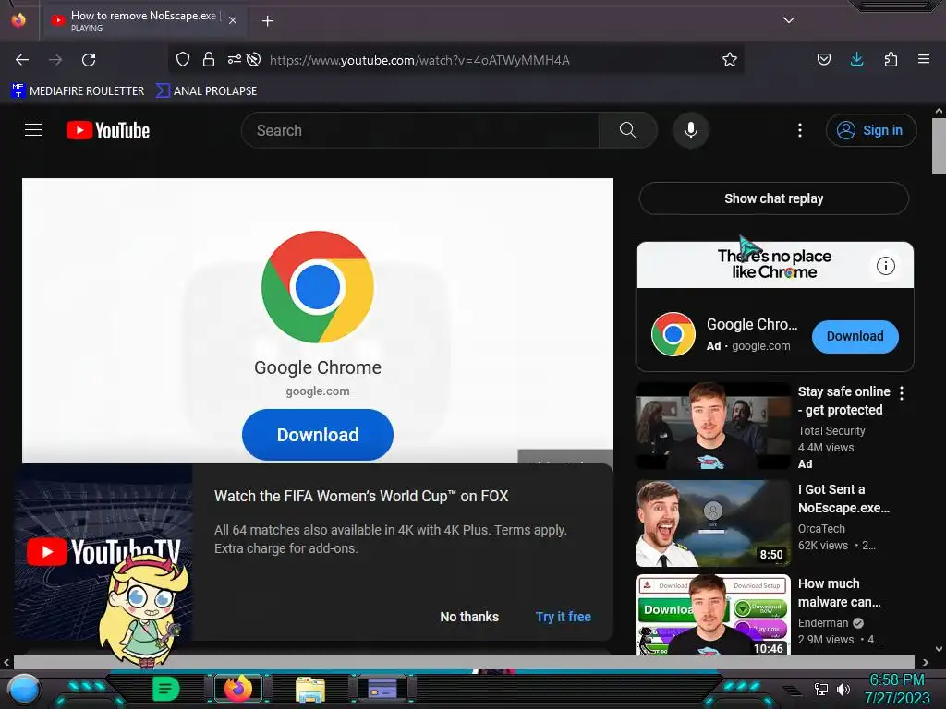946x709 pixels.
Task: Open site permissions icon in address bar
Action: pyautogui.click(x=234, y=59)
